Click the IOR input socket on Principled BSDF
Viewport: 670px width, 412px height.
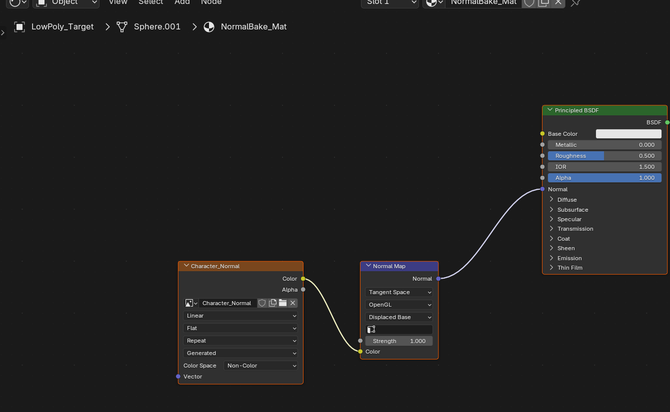542,167
